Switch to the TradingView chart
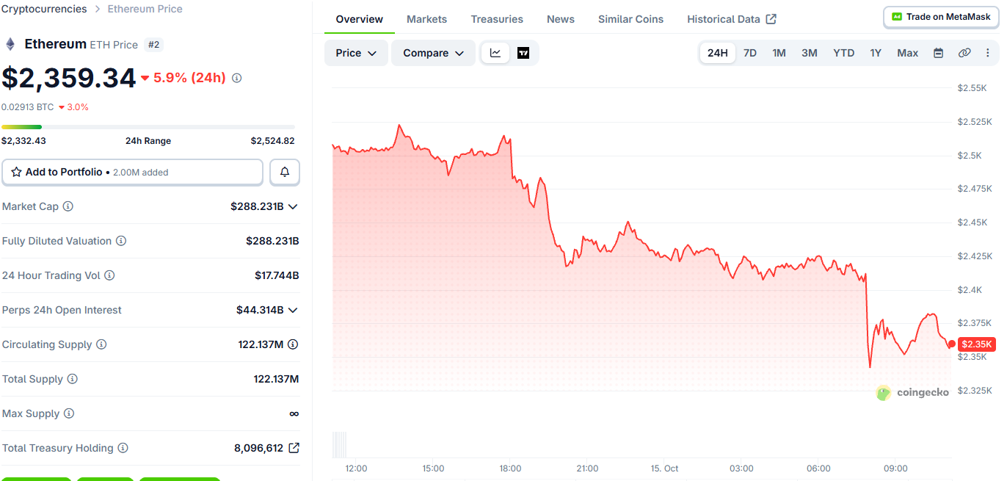This screenshot has width=1007, height=481. (x=523, y=53)
